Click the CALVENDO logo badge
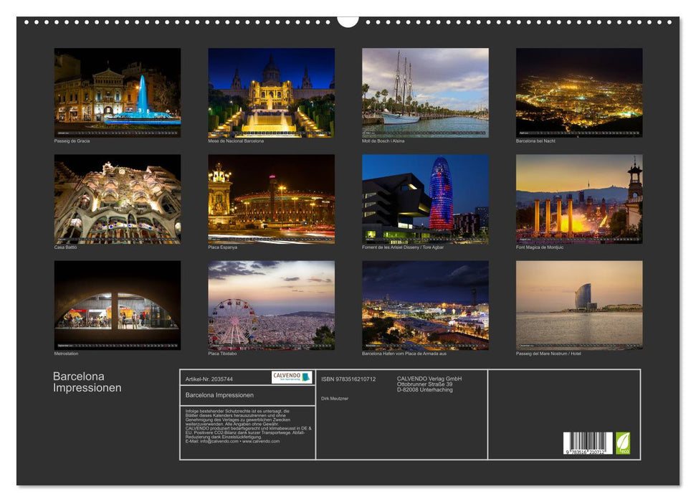 pyautogui.click(x=291, y=377)
